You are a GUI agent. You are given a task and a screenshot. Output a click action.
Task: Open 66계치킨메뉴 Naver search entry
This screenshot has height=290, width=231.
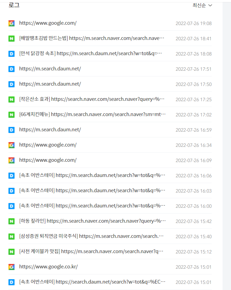pos(92,114)
